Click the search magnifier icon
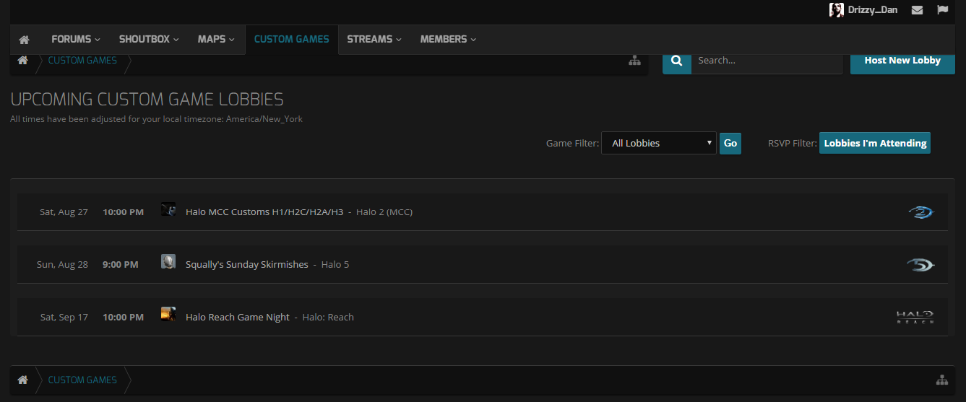 click(676, 61)
